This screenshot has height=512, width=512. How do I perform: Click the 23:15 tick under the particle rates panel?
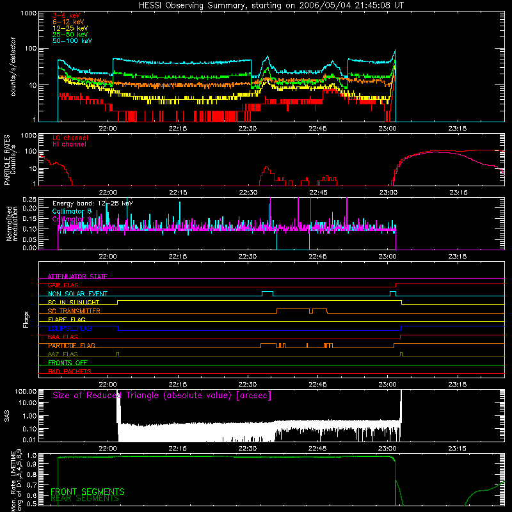click(458, 193)
